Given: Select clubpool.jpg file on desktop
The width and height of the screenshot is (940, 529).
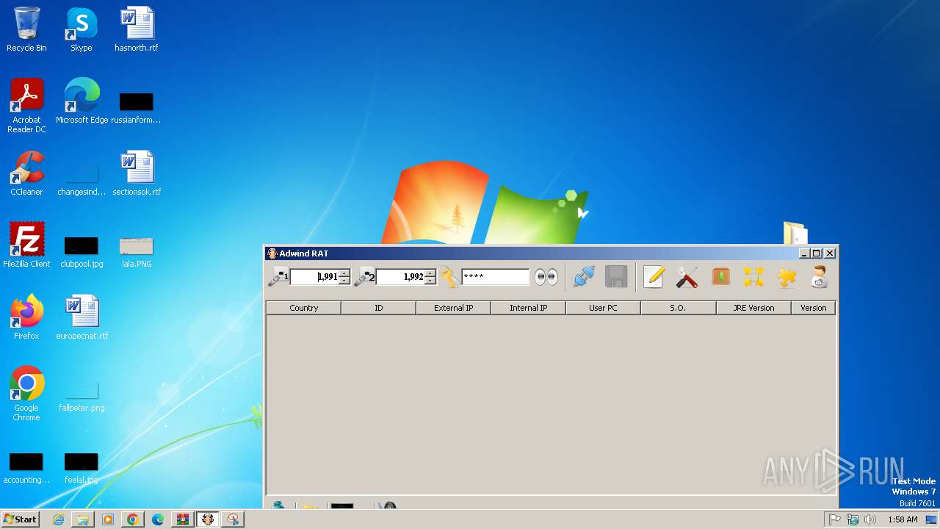Looking at the screenshot, I should [x=82, y=252].
